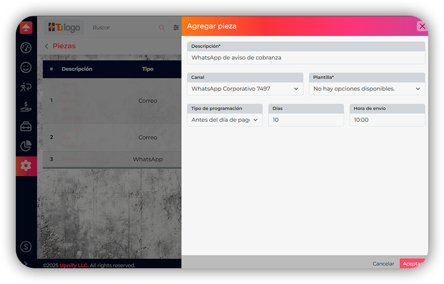The image size is (444, 284).
Task: Click the dollar circle icon near sidebar bottom
Action: click(26, 247)
